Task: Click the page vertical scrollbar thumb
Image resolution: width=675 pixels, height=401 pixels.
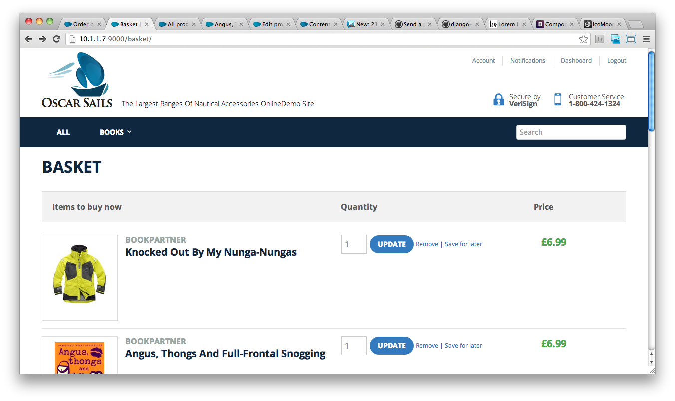Action: (651, 91)
